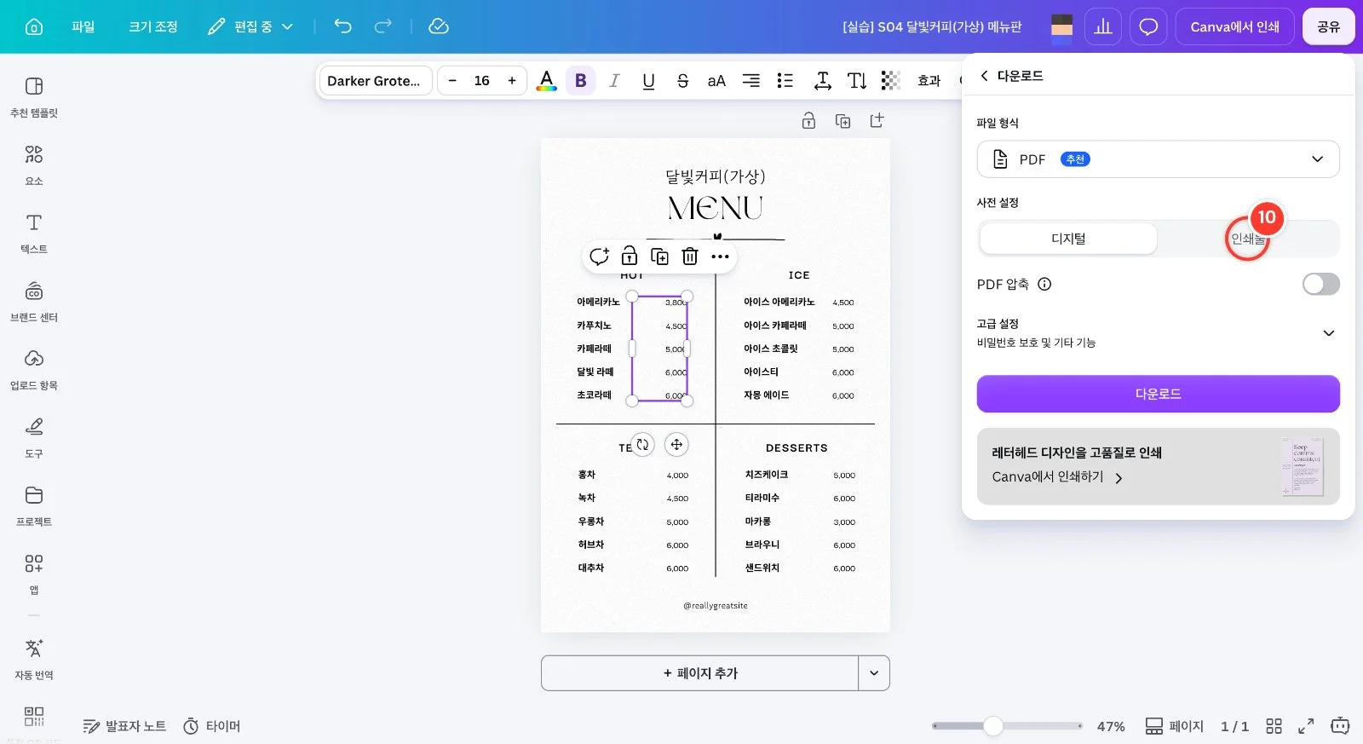Toggle bulleted list formatting

(x=785, y=81)
